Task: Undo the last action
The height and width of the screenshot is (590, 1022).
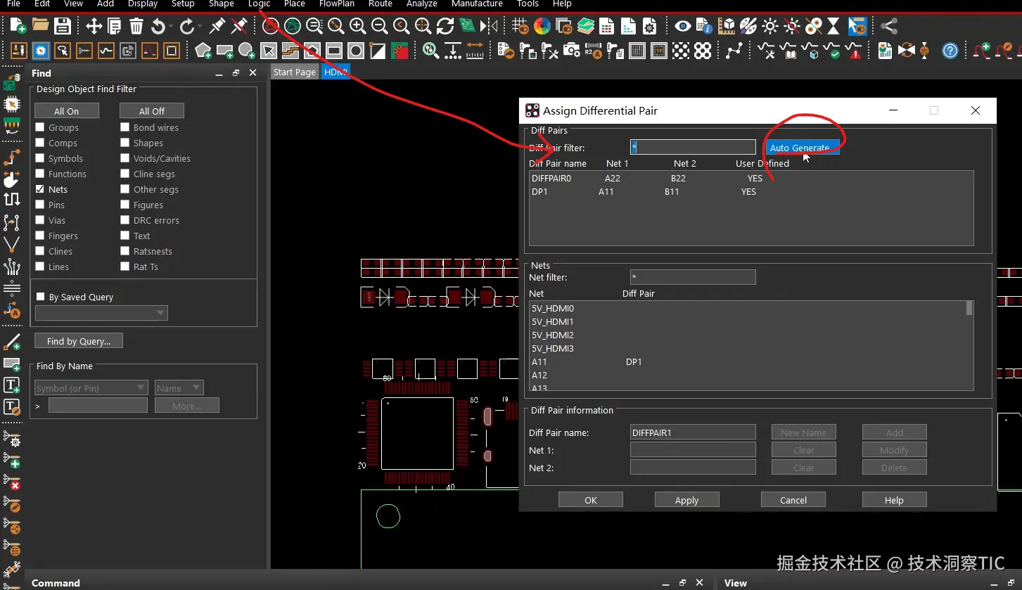Action: (158, 27)
